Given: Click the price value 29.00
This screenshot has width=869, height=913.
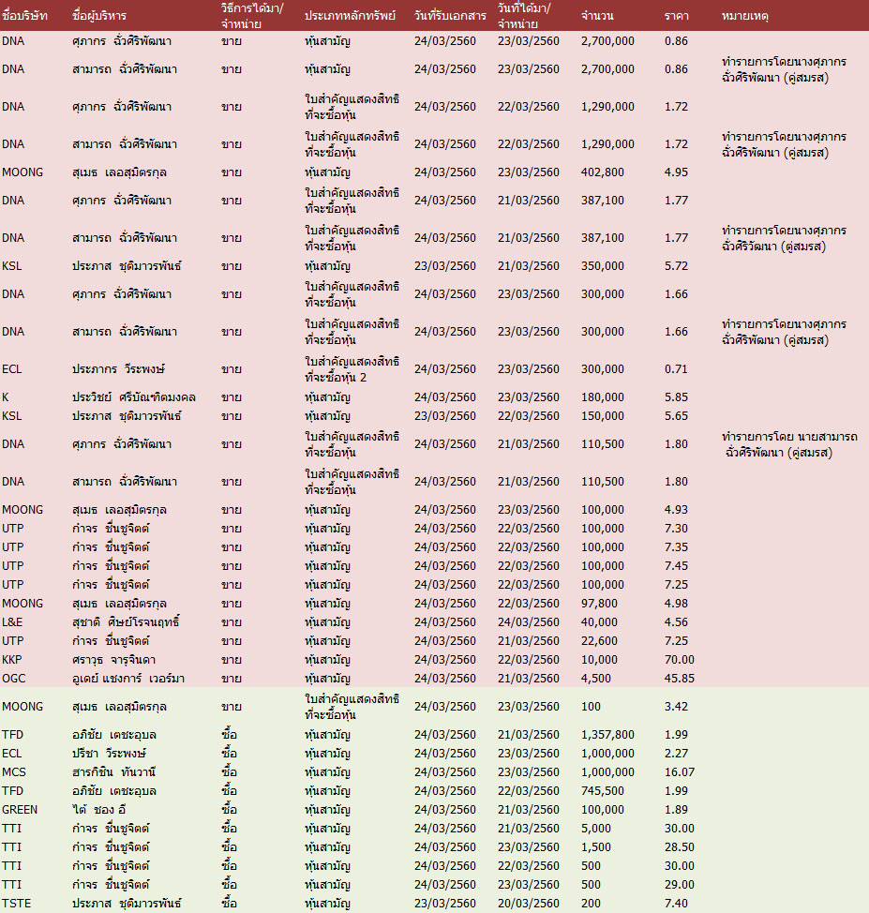Looking at the screenshot, I should coord(679,885).
